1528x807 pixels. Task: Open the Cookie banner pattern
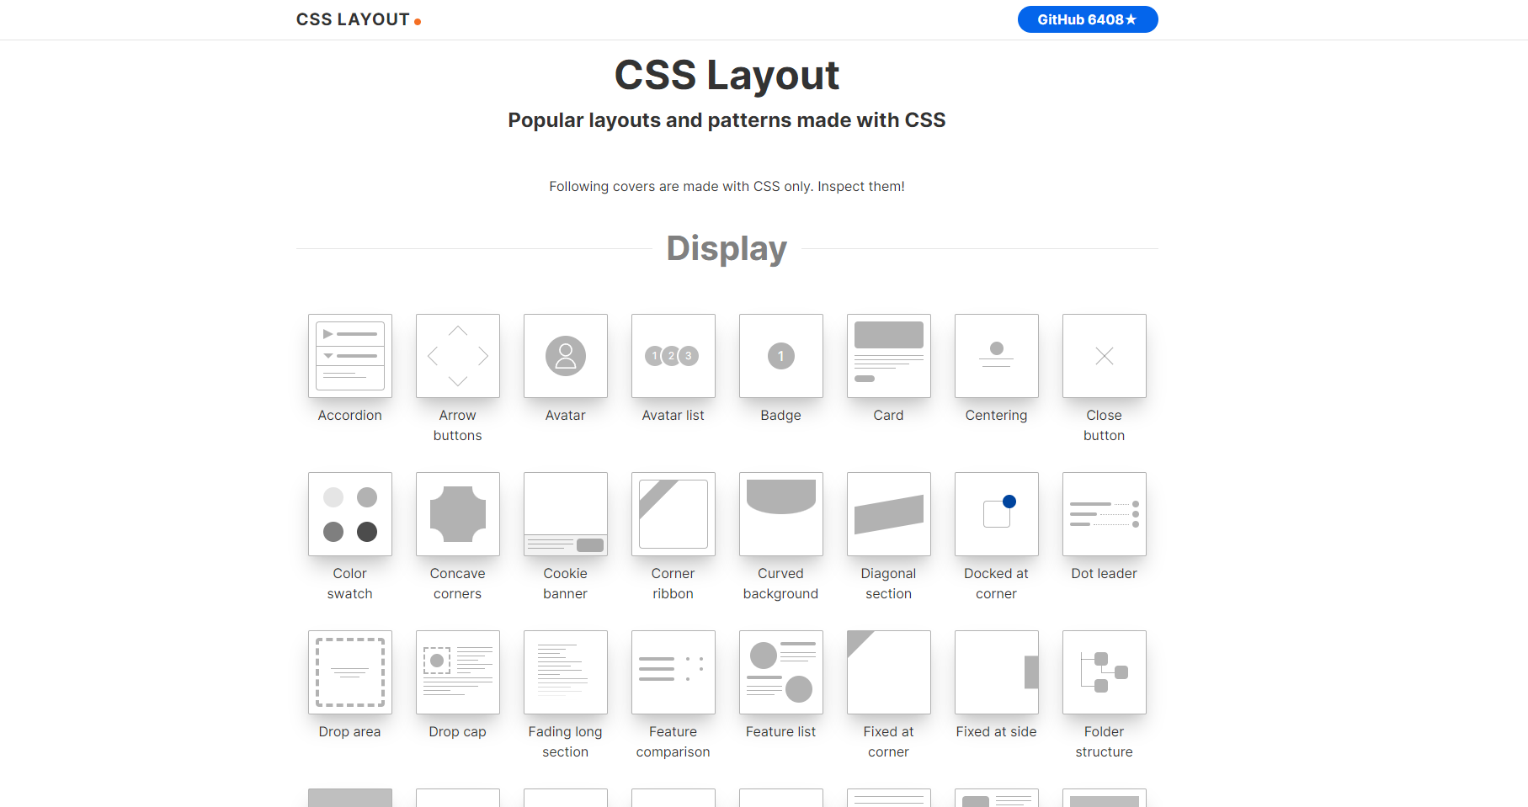click(x=565, y=514)
